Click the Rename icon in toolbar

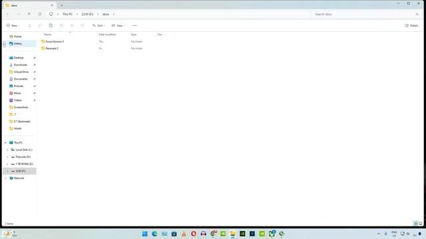coord(61,25)
